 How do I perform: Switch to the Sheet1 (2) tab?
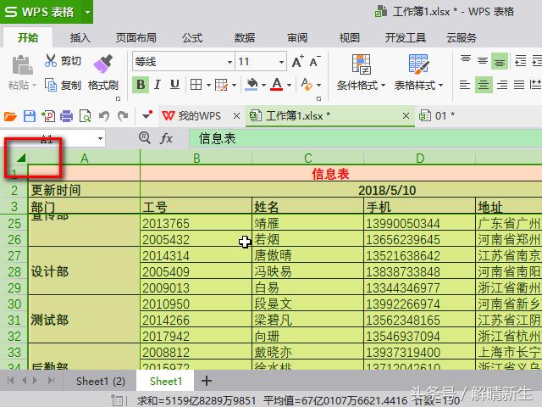pyautogui.click(x=101, y=381)
